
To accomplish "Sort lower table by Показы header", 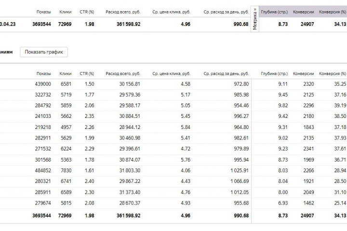I will click(43, 74).
